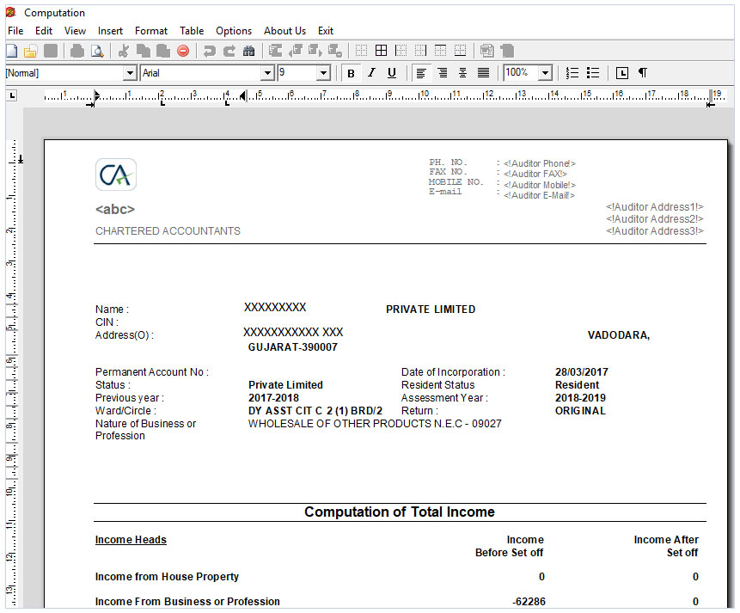The image size is (740, 613).
Task: Click the "Computation of Total Income" heading
Action: pyautogui.click(x=400, y=512)
